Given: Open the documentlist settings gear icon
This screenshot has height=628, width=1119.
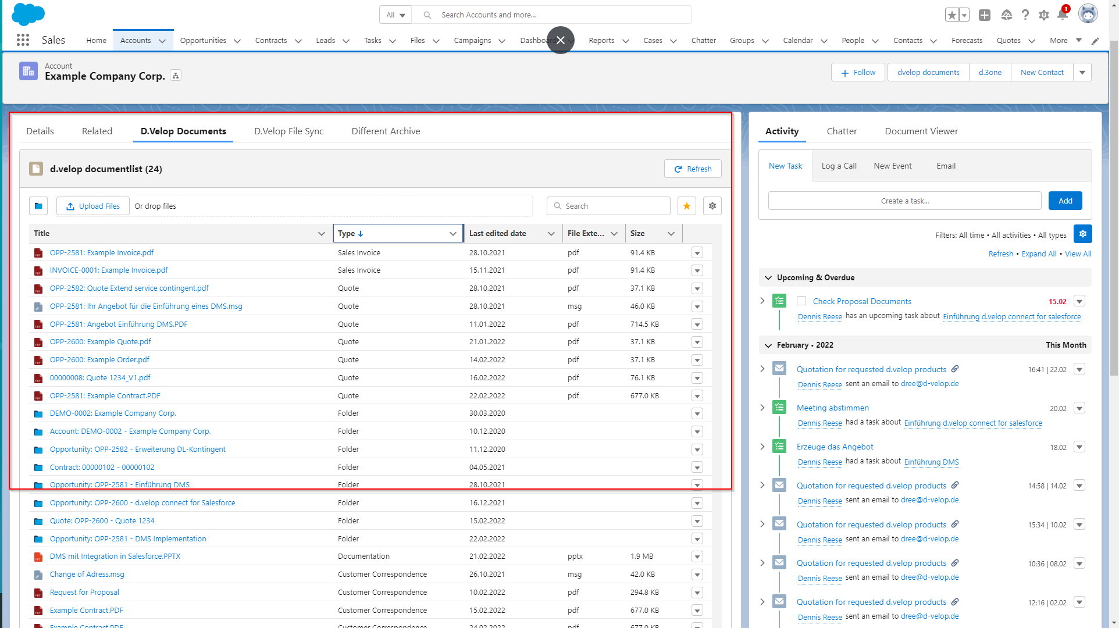Looking at the screenshot, I should [712, 206].
